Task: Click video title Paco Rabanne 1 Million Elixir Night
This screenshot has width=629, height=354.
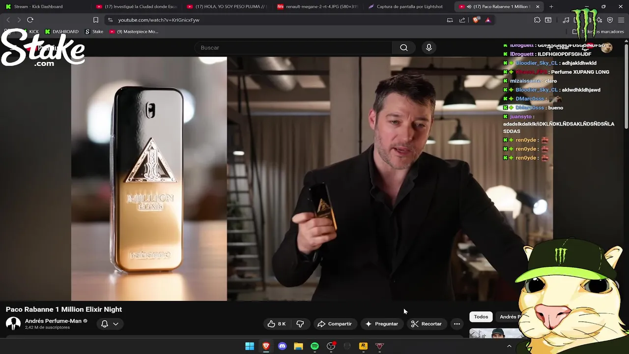Action: click(64, 309)
